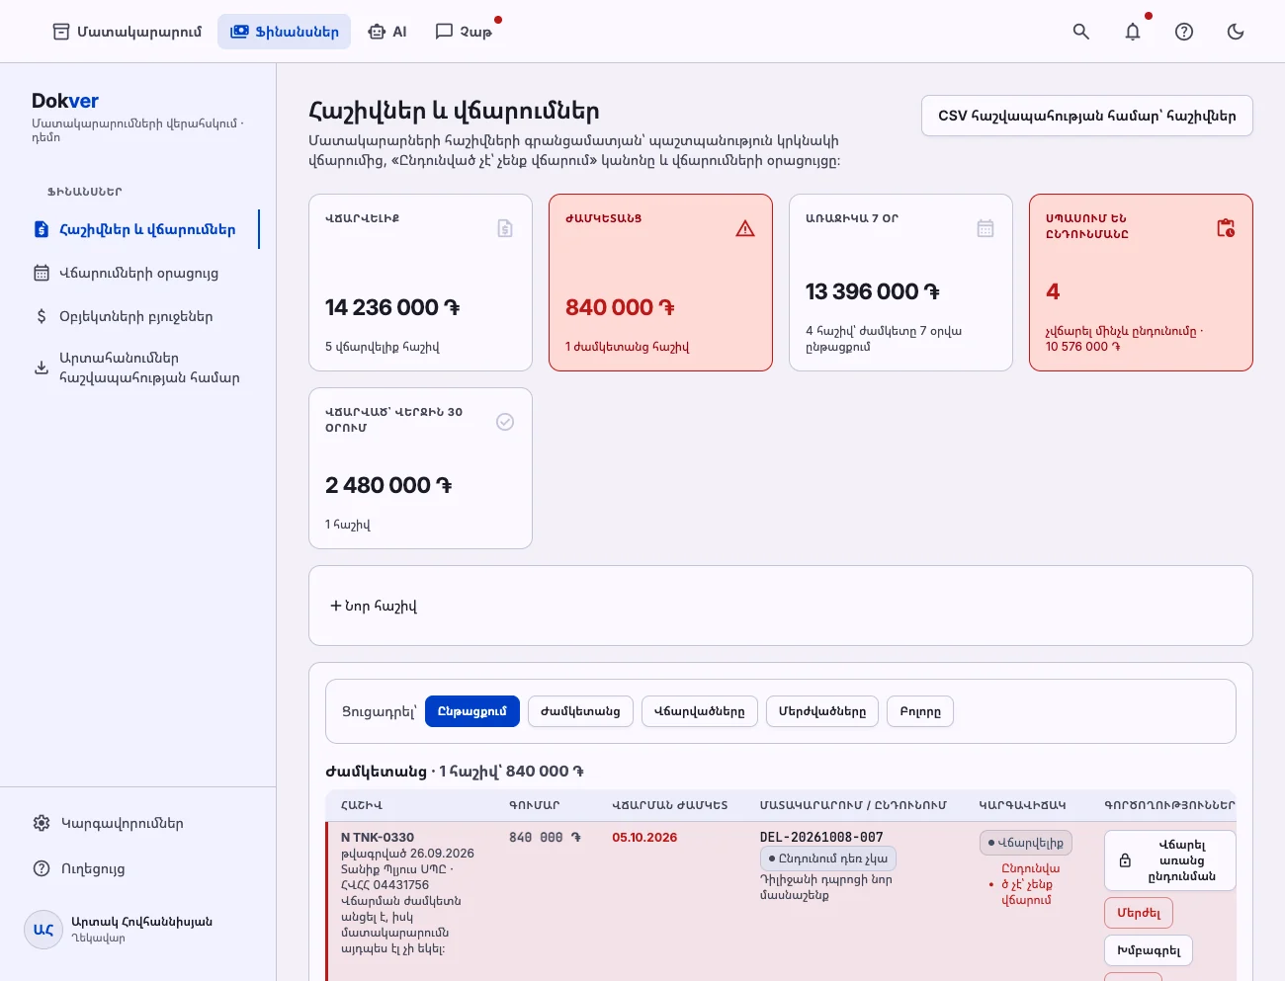1285x981 pixels.
Task: Open the Չաթ top navigation tab
Action: (464, 32)
